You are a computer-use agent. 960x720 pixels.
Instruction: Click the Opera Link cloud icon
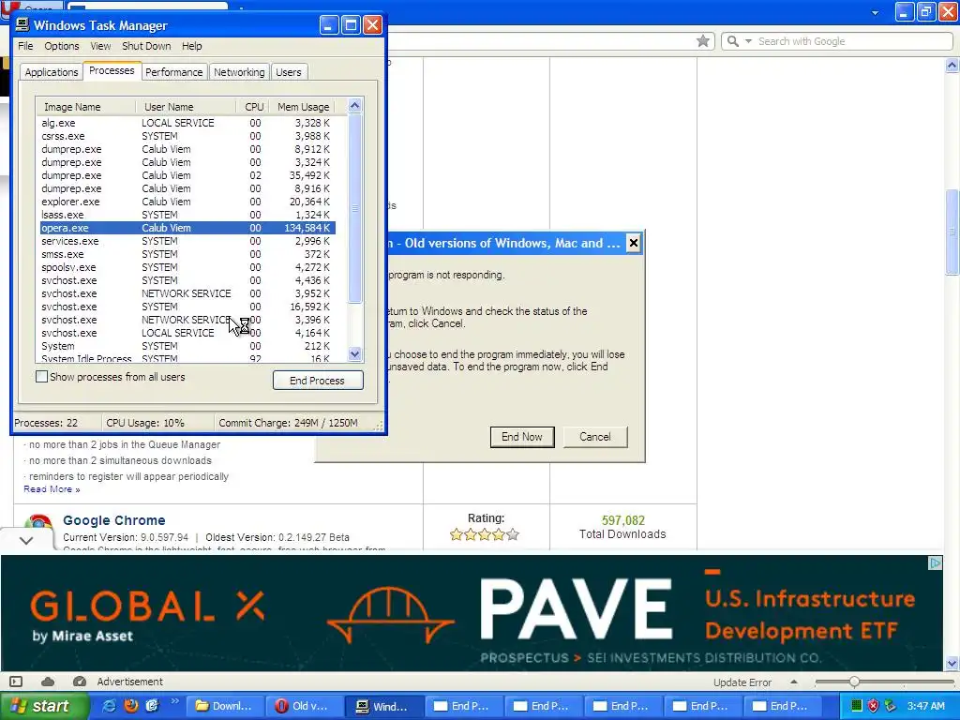pyautogui.click(x=48, y=682)
